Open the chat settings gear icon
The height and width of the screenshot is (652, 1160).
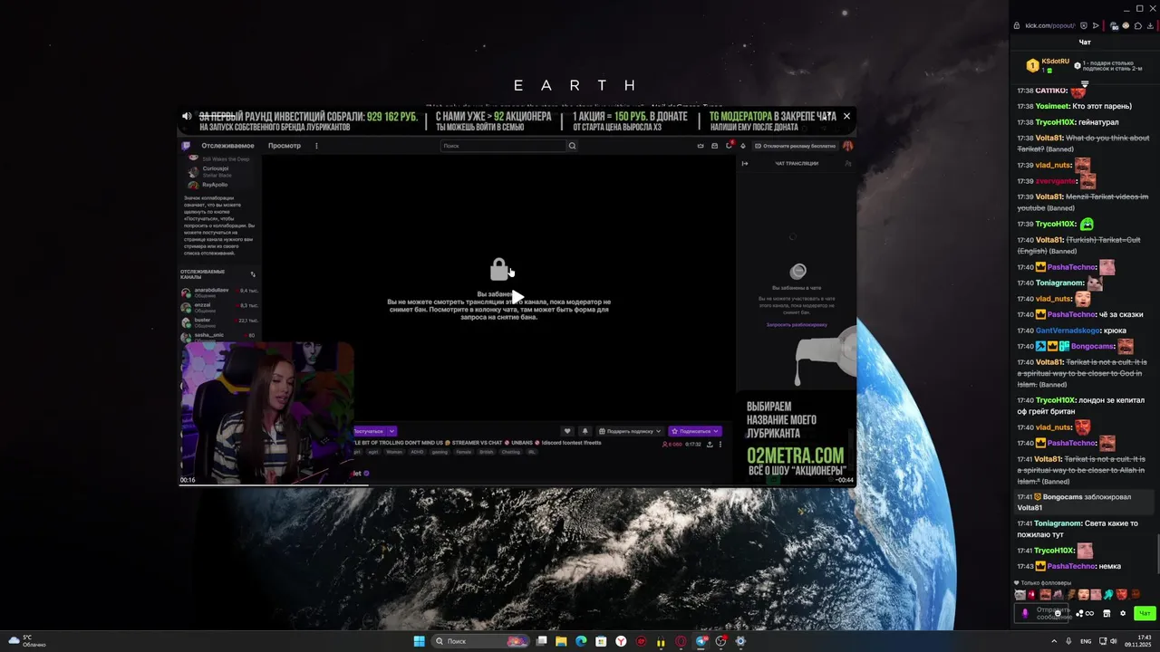[x=1123, y=613]
